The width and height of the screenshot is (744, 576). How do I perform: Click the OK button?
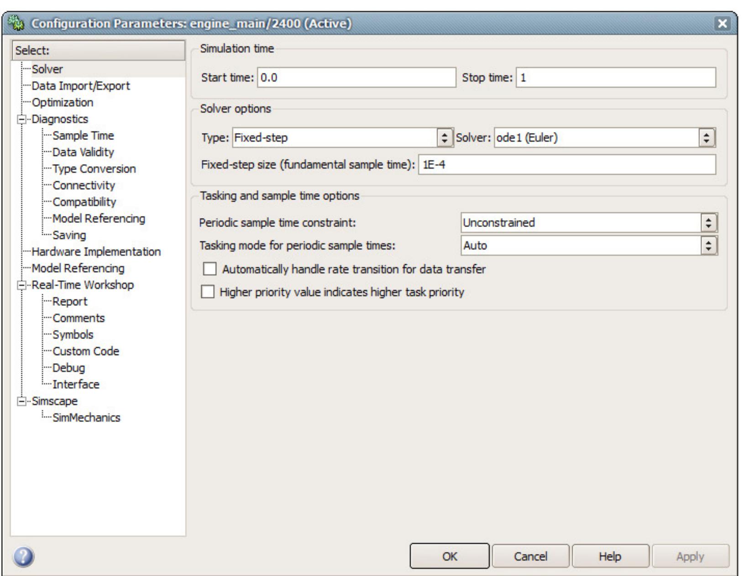[450, 556]
